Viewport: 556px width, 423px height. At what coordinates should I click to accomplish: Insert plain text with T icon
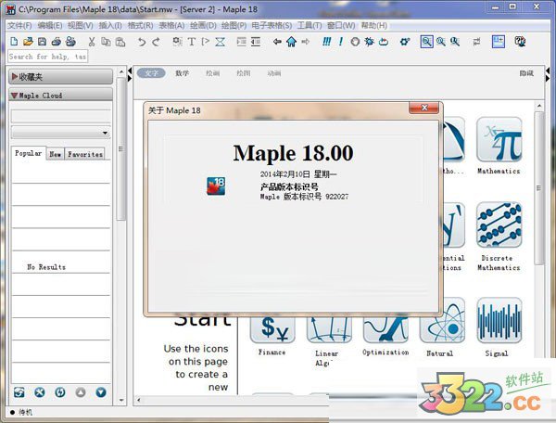tap(192, 42)
